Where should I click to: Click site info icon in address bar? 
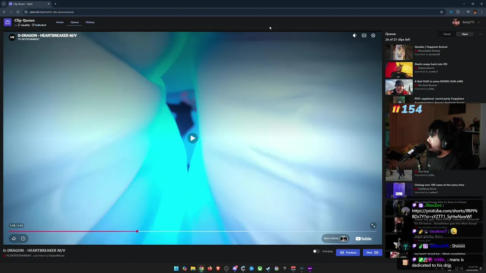pyautogui.click(x=26, y=12)
